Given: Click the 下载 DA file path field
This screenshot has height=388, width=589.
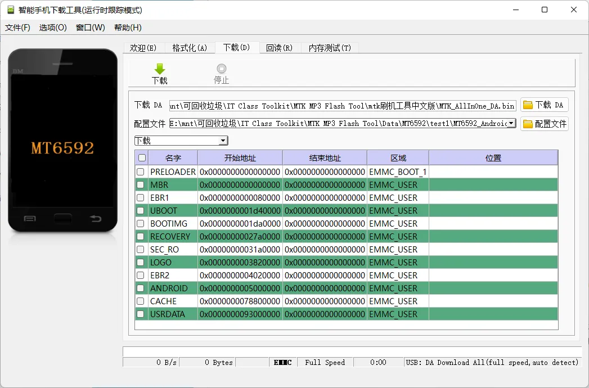Looking at the screenshot, I should [342, 106].
